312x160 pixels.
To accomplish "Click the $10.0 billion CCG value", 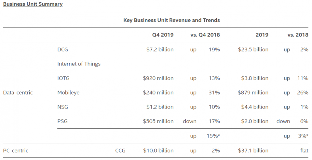I will [158, 151].
